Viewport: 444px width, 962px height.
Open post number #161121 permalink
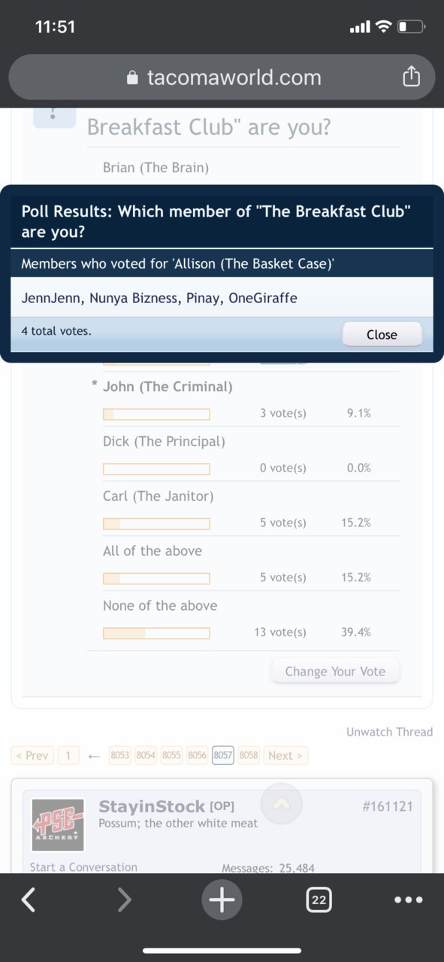(387, 807)
